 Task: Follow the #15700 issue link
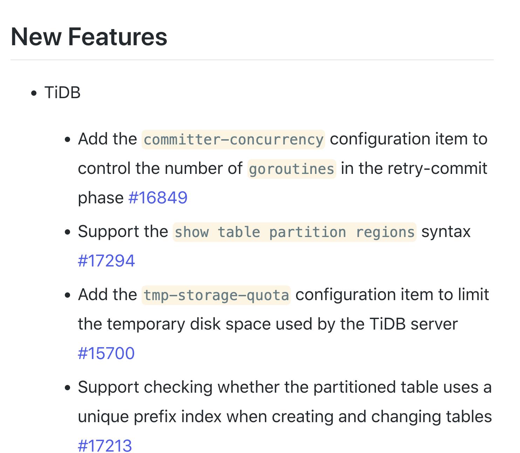[106, 353]
